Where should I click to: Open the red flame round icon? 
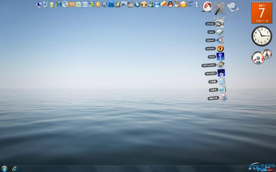click(x=207, y=7)
